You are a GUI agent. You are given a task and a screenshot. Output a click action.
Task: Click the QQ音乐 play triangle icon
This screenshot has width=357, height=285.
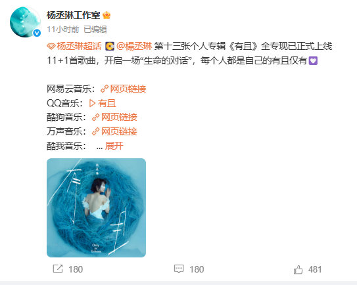point(92,103)
